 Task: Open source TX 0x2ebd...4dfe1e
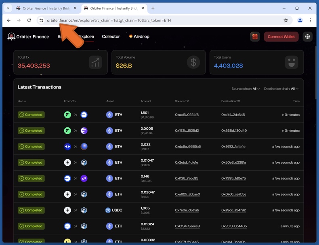tap(187, 163)
